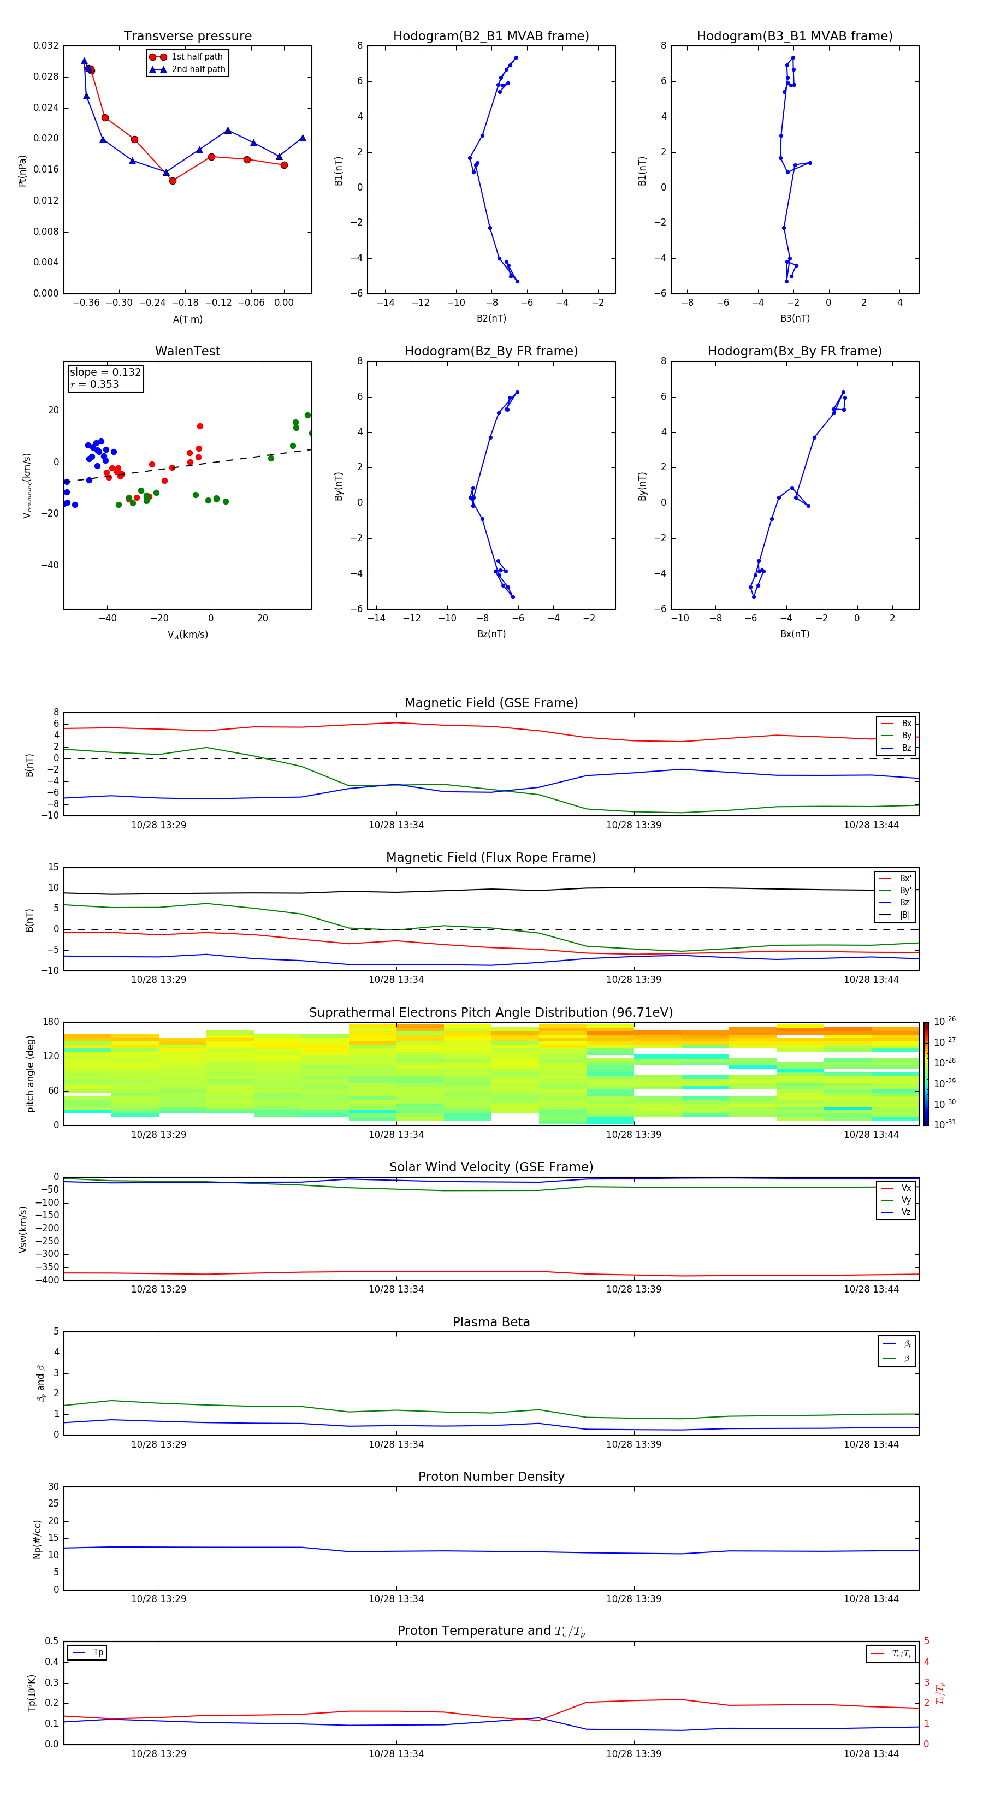The height and width of the screenshot is (1802, 983).
Task: Click the 'Vy' entry in velocity legend
Action: pyautogui.click(x=896, y=1200)
